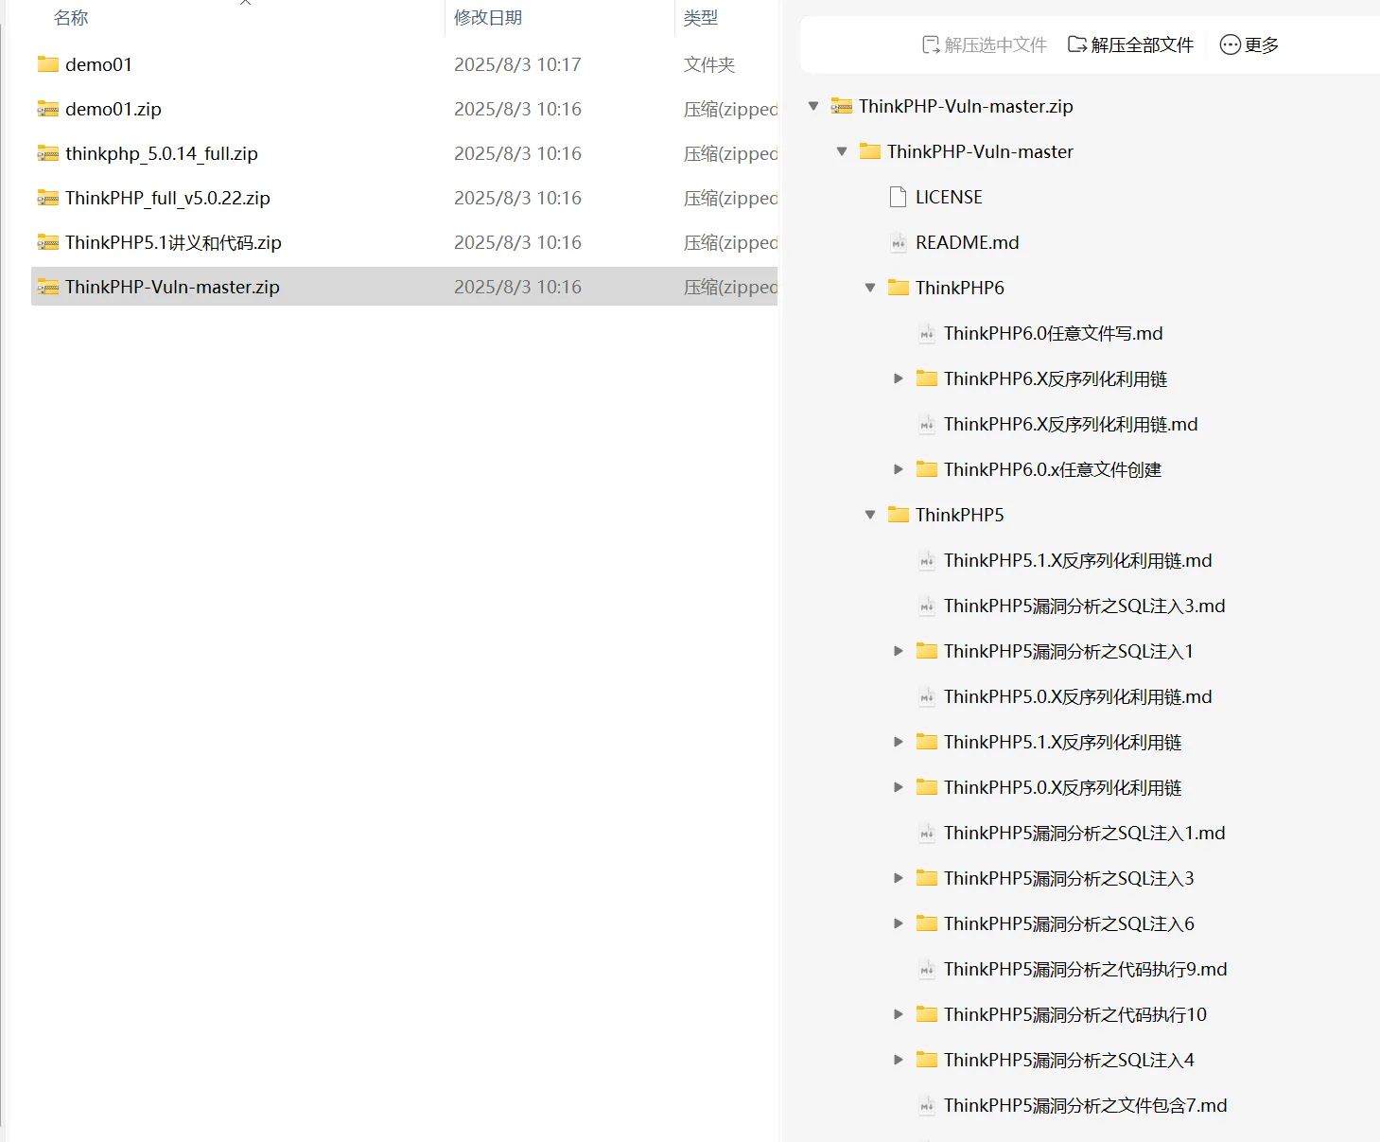Click the LICENSE file icon in archive tree
Image resolution: width=1380 pixels, height=1142 pixels.
[898, 197]
